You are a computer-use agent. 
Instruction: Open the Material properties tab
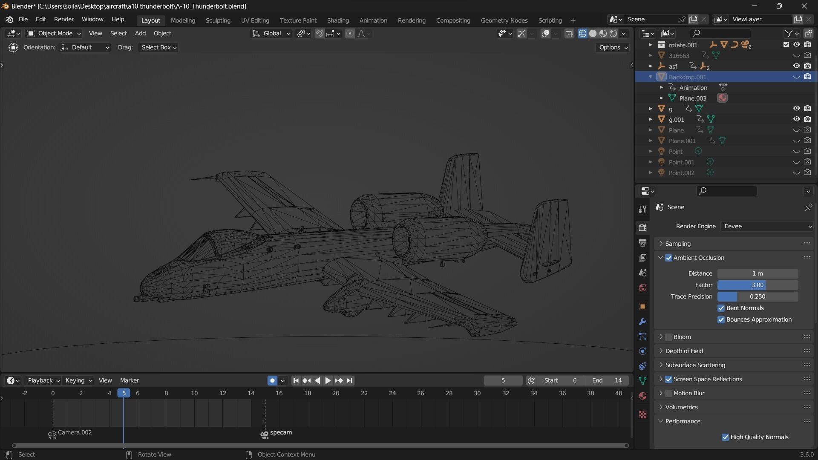pyautogui.click(x=642, y=396)
